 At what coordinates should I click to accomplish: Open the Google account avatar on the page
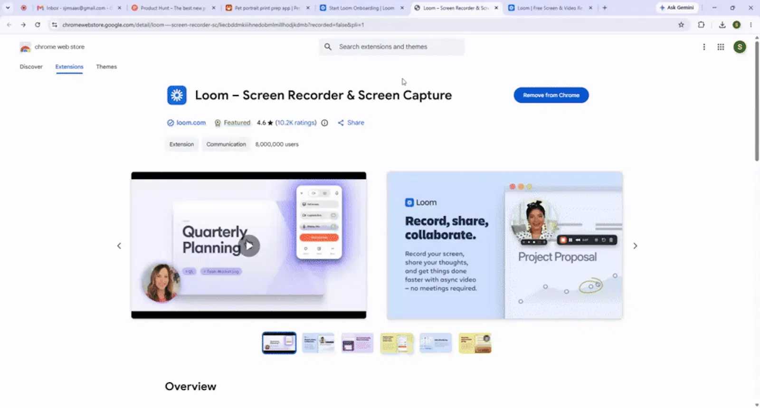[x=740, y=47]
